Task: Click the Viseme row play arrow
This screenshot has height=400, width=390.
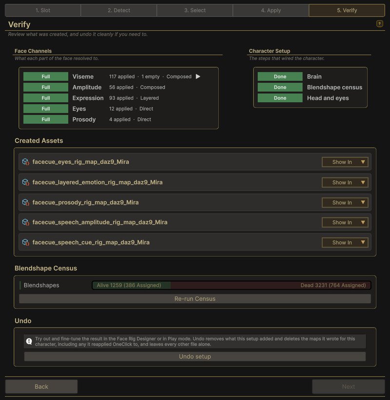Action: pyautogui.click(x=198, y=76)
